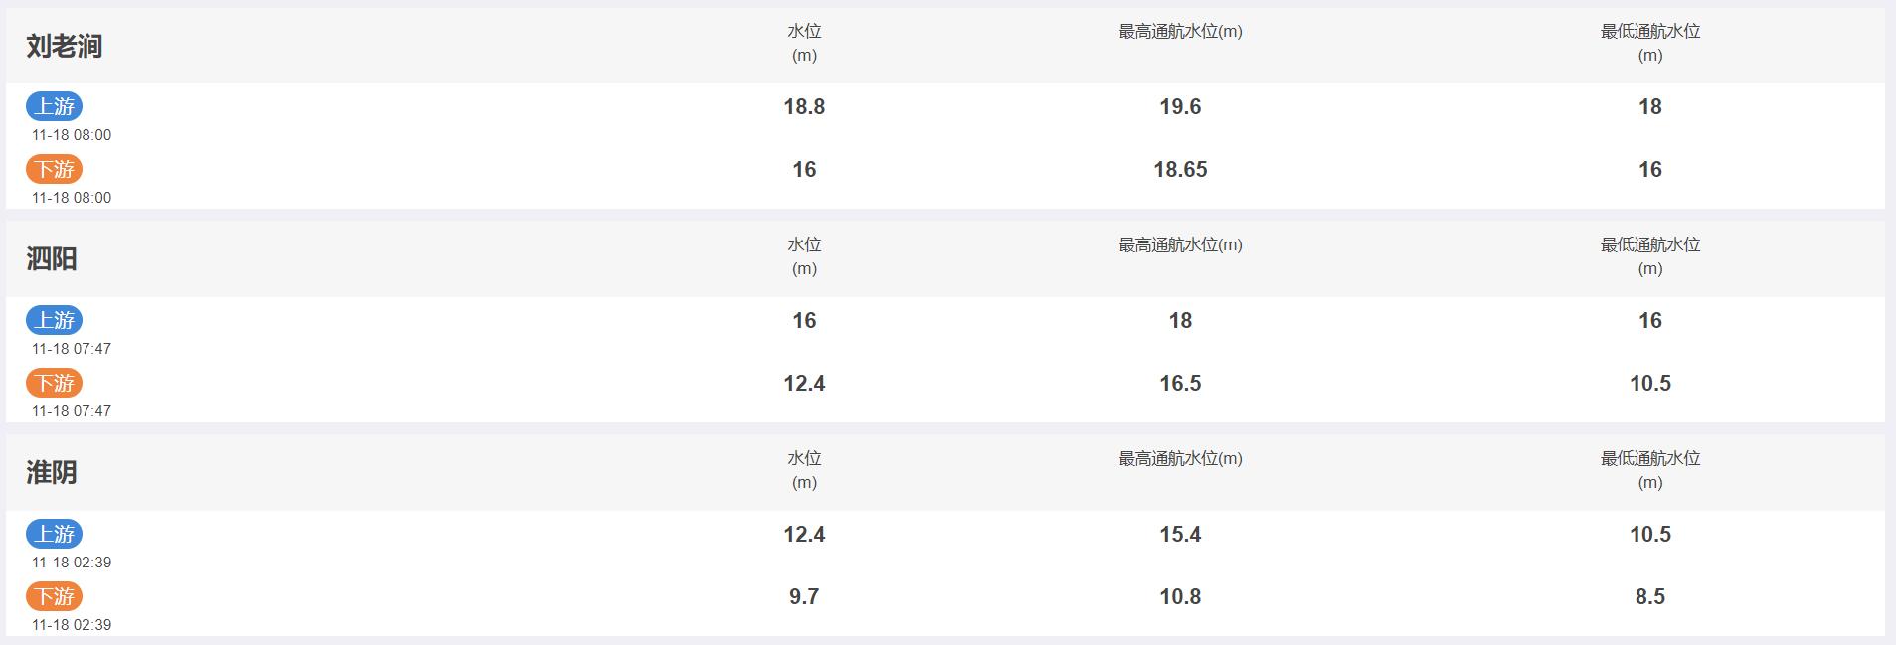Click the orange 下游 badge under 刘老涧

pos(54,169)
